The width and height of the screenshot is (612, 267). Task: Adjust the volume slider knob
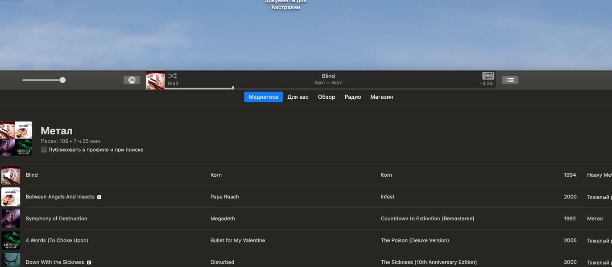point(62,80)
